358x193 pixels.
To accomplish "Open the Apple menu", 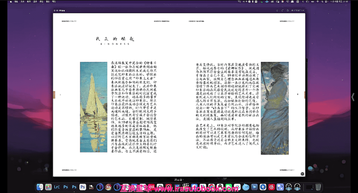I will 11,1.
